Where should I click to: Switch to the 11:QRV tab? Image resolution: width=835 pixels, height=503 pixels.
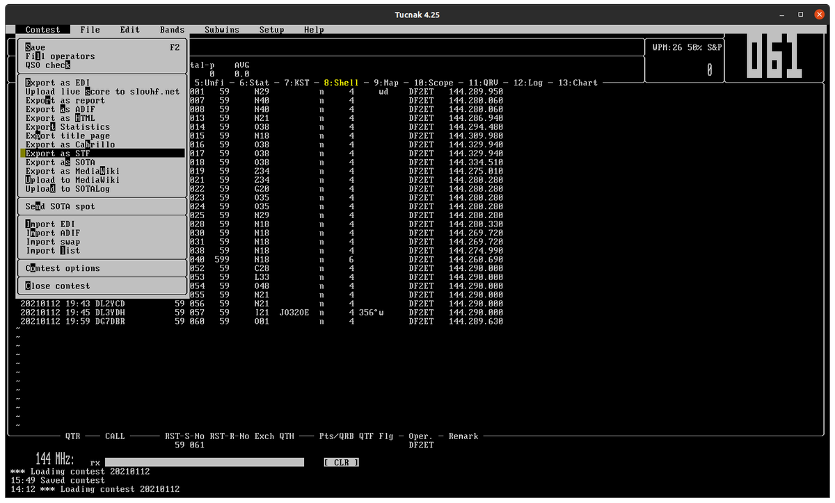(484, 83)
